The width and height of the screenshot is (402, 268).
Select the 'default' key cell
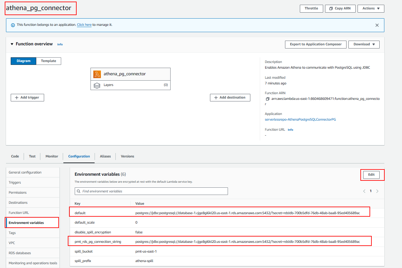coord(80,213)
